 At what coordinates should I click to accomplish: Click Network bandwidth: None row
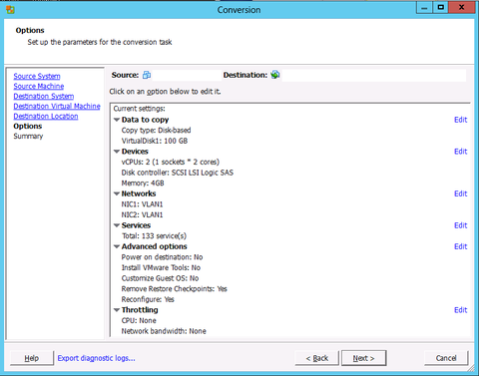tap(164, 331)
